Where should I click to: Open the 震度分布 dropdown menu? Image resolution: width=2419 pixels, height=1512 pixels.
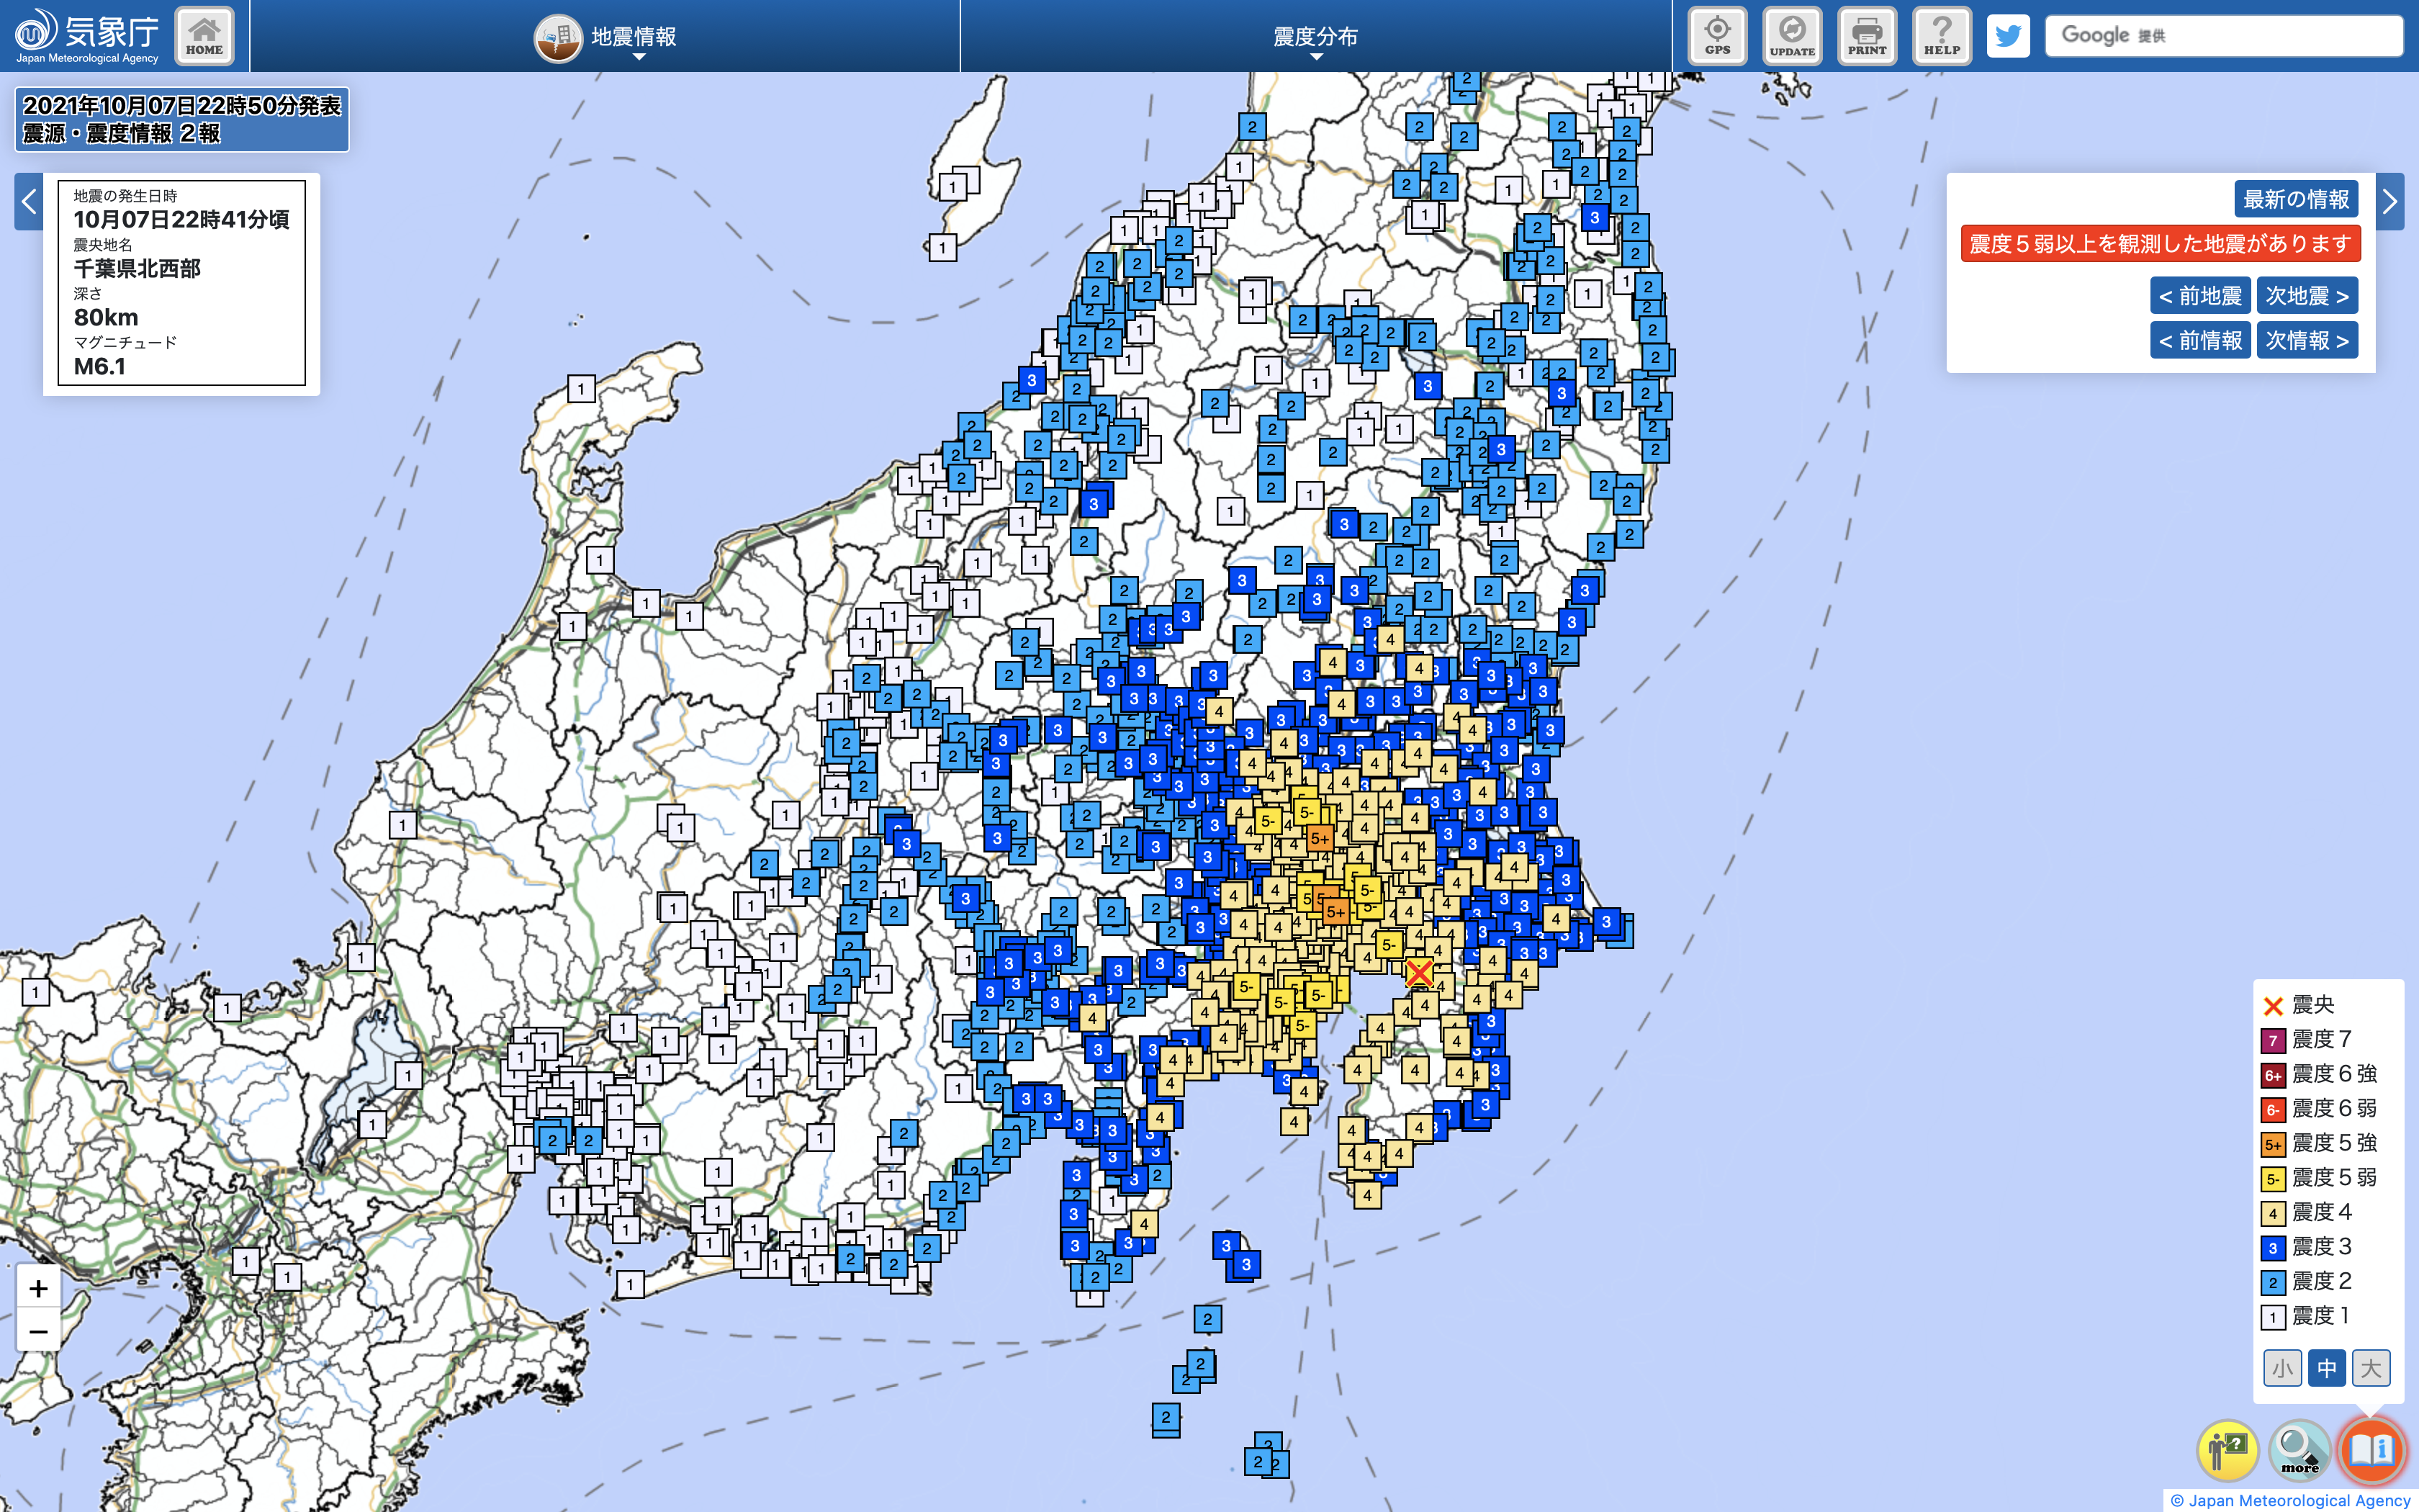pos(1315,38)
